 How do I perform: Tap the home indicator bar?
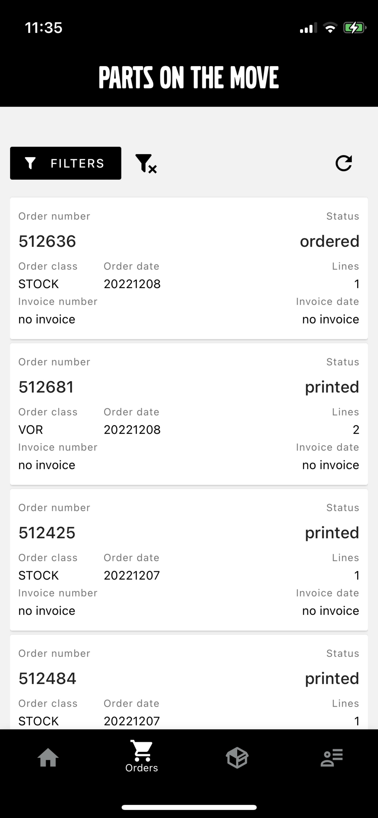[x=189, y=807]
